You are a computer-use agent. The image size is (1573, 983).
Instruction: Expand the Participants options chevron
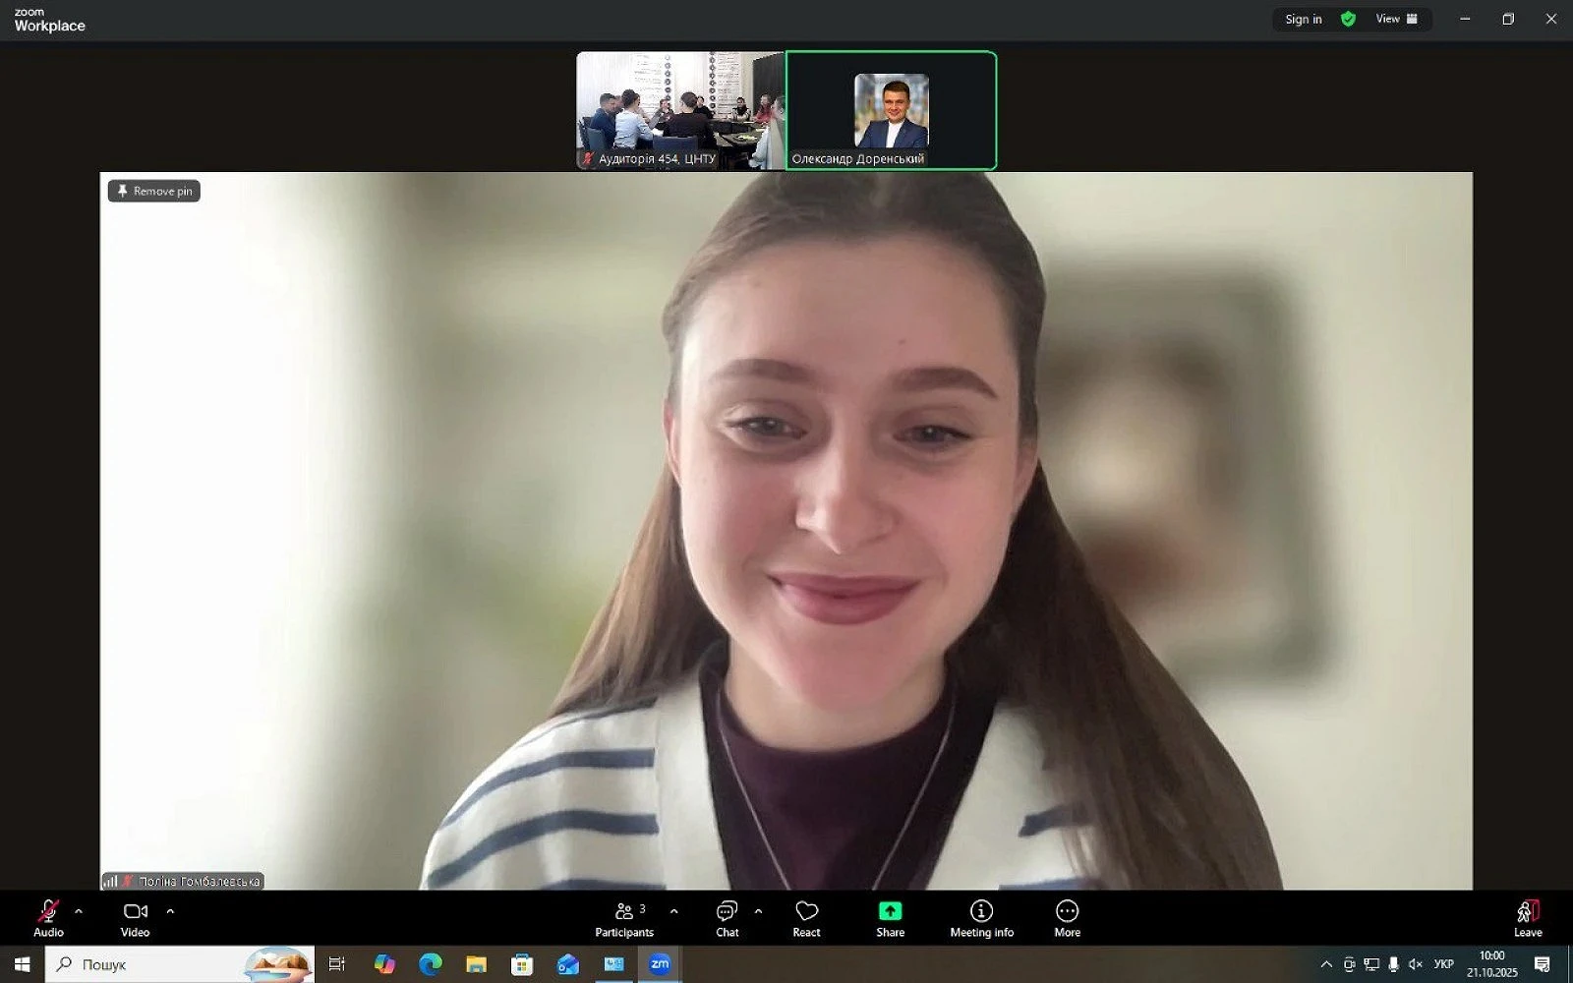tap(673, 911)
